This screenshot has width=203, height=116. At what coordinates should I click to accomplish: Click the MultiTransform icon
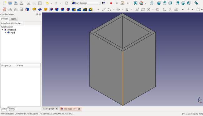pyautogui.click(x=90, y=9)
